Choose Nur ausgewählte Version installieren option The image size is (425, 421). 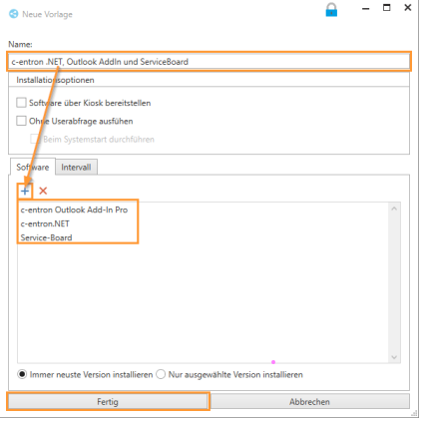point(161,374)
